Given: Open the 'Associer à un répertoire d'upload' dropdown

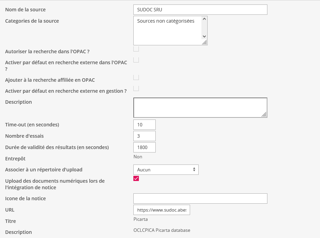Looking at the screenshot, I should pyautogui.click(x=166, y=170).
